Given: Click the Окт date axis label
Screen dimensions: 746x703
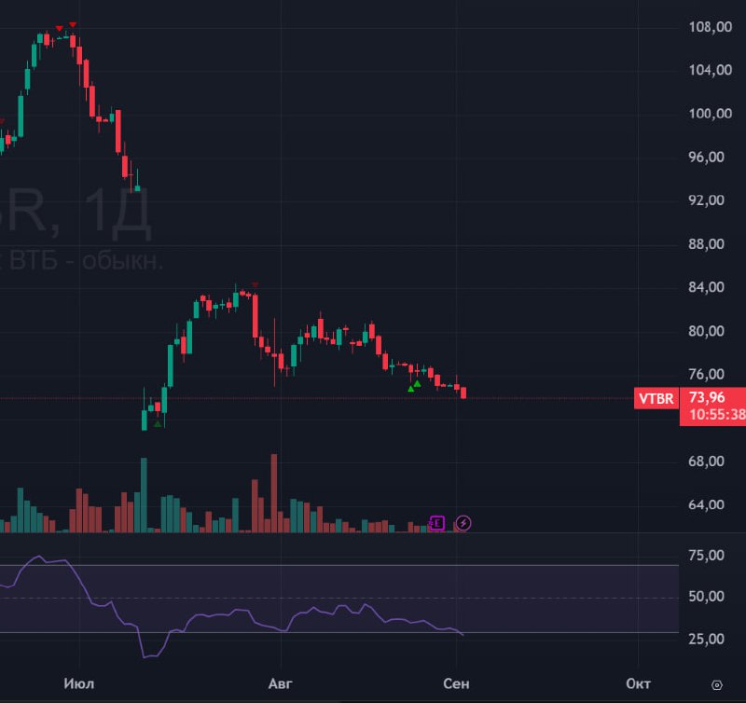Looking at the screenshot, I should [638, 684].
